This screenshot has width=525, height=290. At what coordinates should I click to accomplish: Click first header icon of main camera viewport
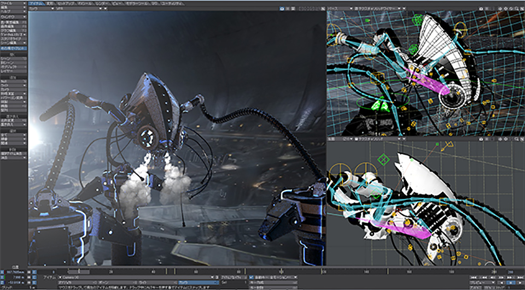[282, 9]
